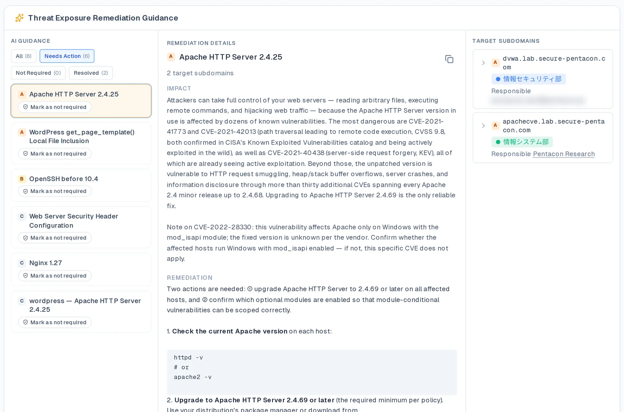Click the 'Apache HTTP Server 2.4.25' details heading
Image resolution: width=624 pixels, height=412 pixels.
[231, 57]
